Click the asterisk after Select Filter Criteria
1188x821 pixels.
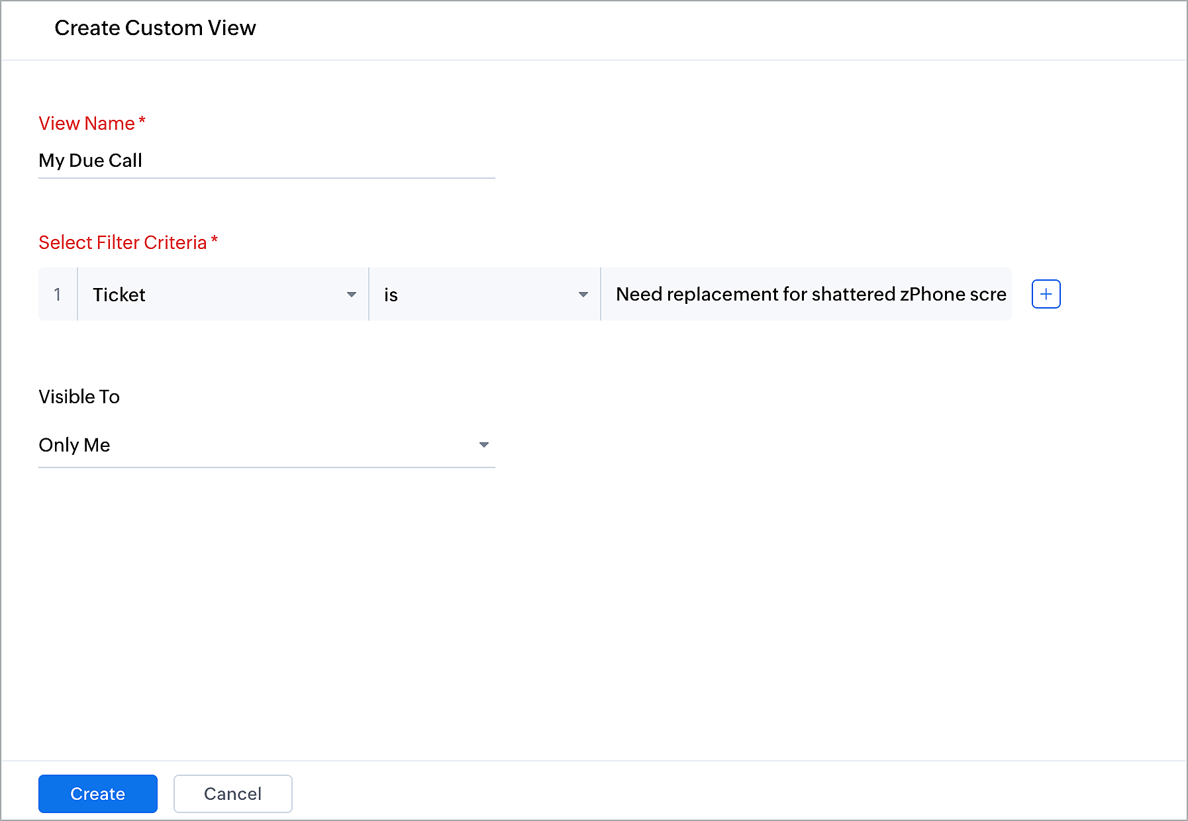tap(214, 240)
